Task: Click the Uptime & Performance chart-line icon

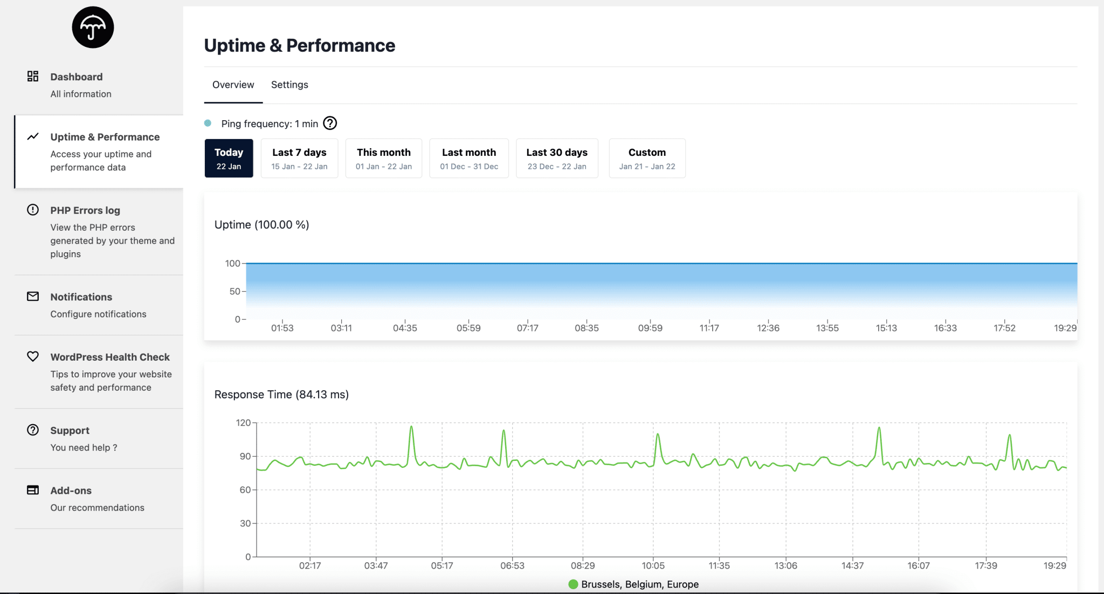Action: click(x=33, y=136)
